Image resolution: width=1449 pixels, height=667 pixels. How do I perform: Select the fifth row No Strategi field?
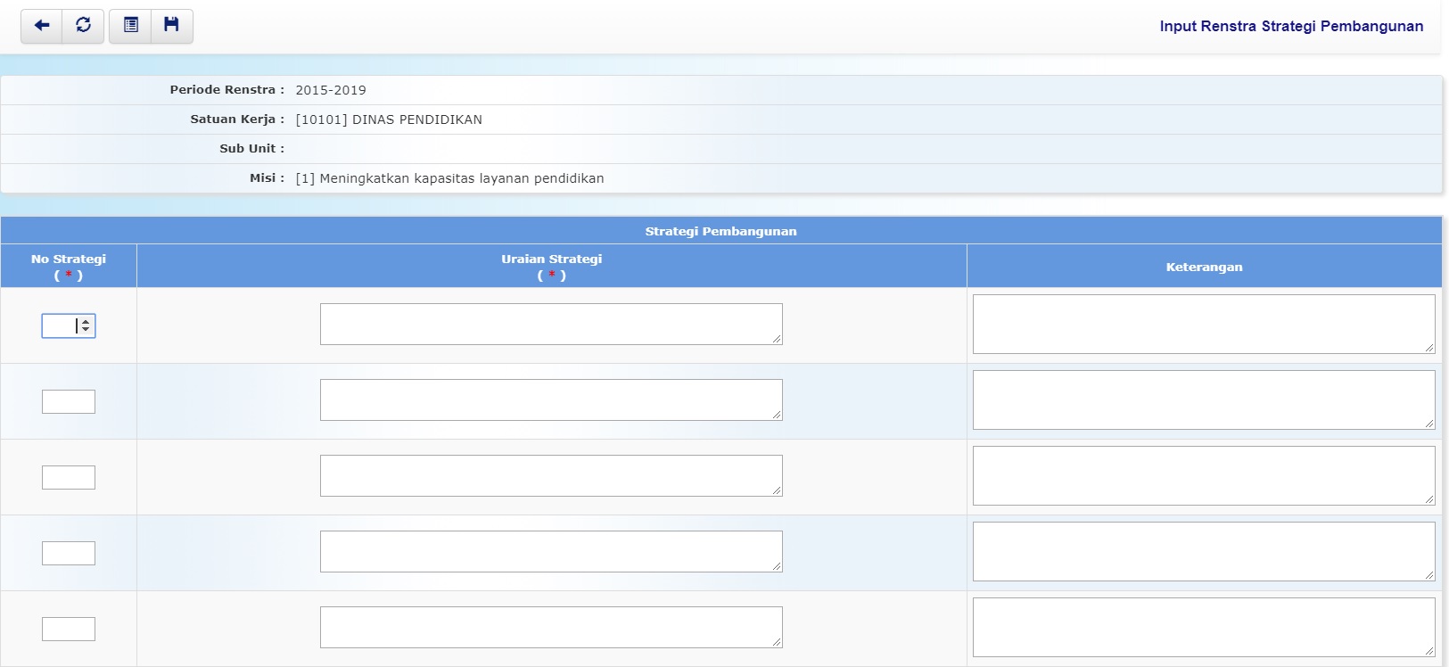tap(68, 630)
